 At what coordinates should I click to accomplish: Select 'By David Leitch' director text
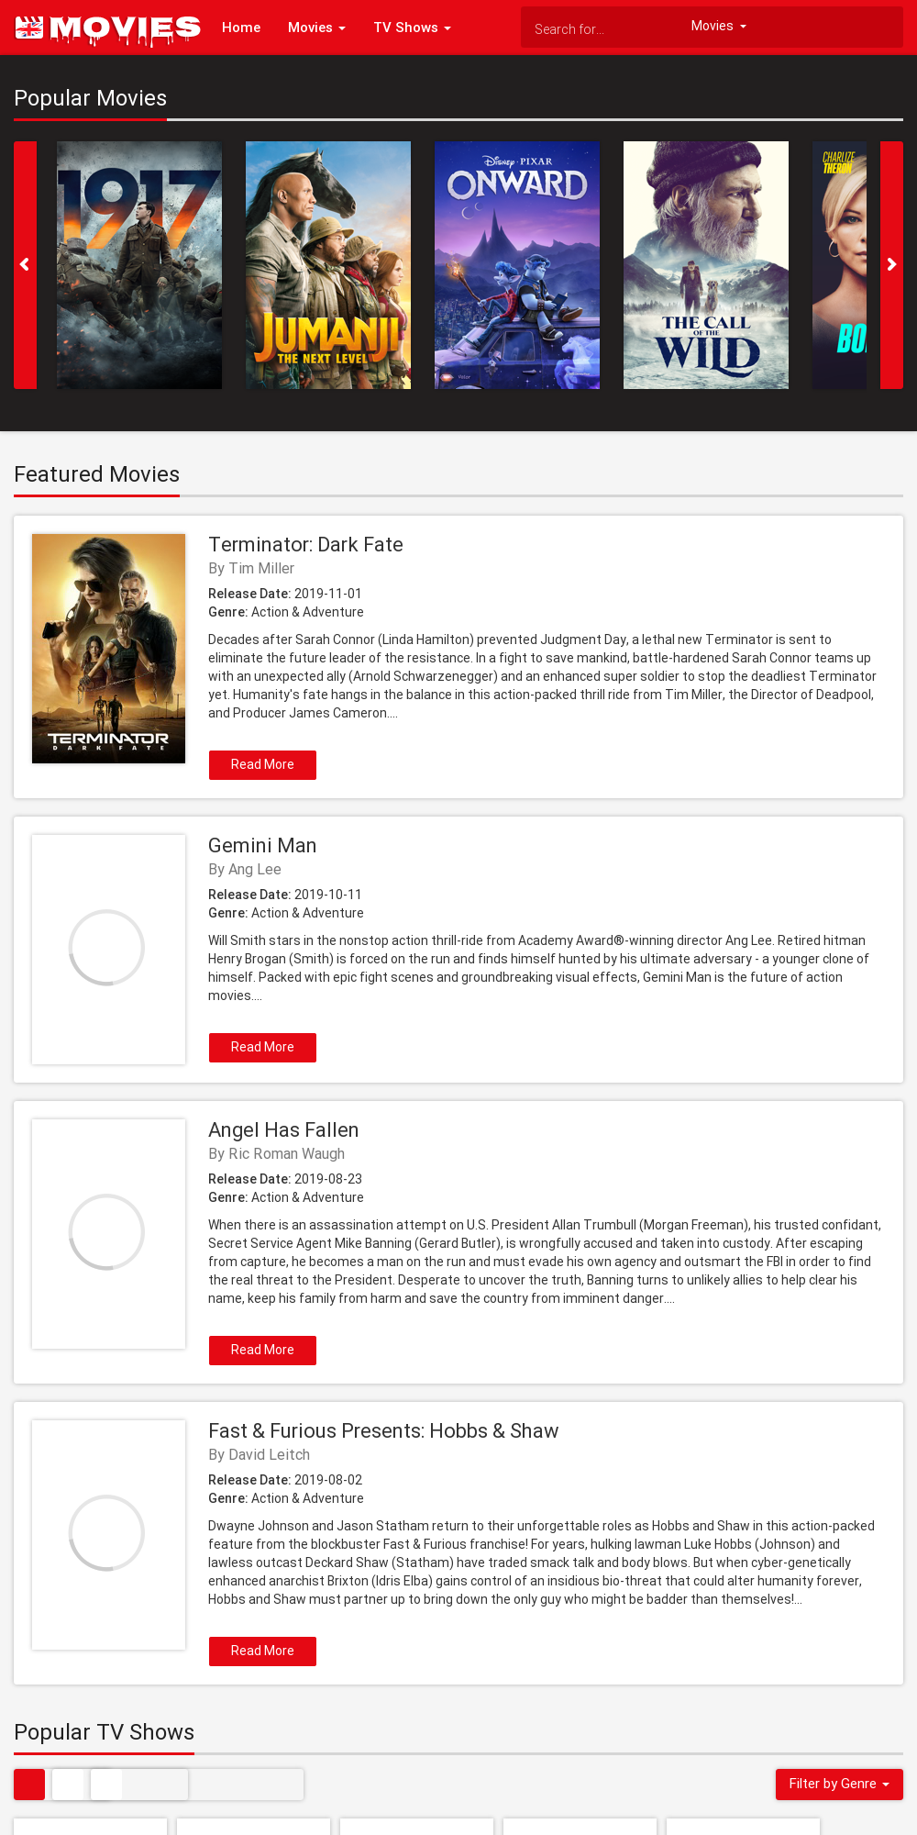point(260,1455)
